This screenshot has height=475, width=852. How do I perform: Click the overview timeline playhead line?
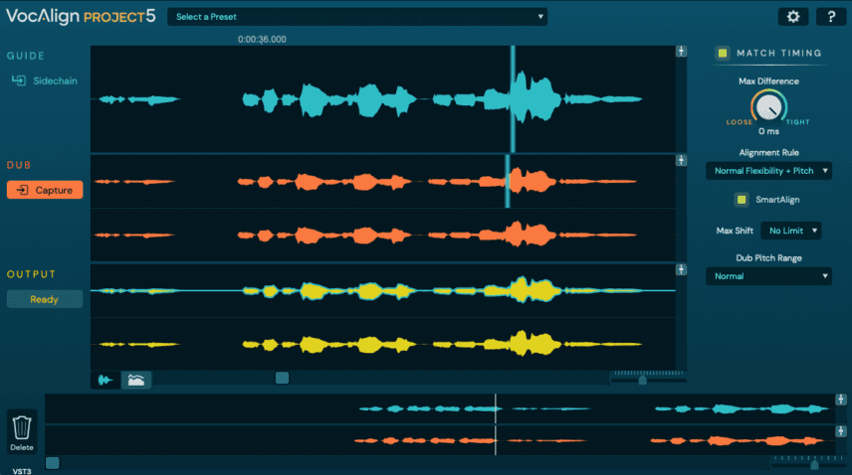[496, 424]
